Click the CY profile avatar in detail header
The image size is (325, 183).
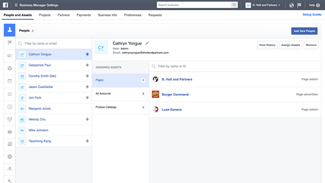[101, 47]
